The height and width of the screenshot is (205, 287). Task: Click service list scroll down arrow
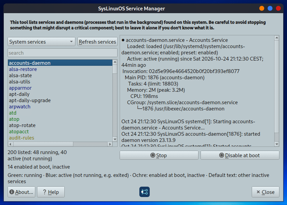(115, 139)
